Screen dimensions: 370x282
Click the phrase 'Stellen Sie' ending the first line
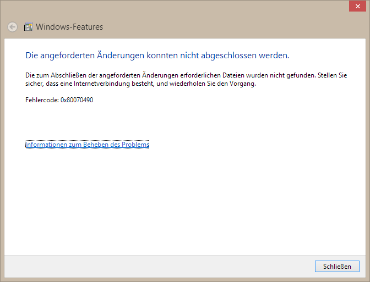[x=332, y=75]
